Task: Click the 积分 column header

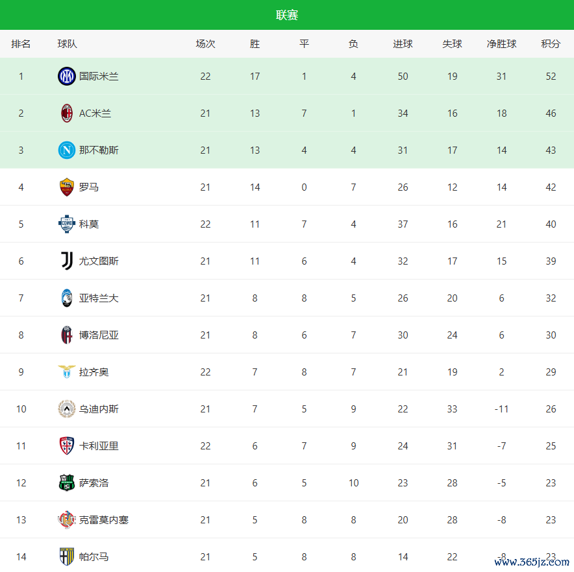Action: point(551,44)
